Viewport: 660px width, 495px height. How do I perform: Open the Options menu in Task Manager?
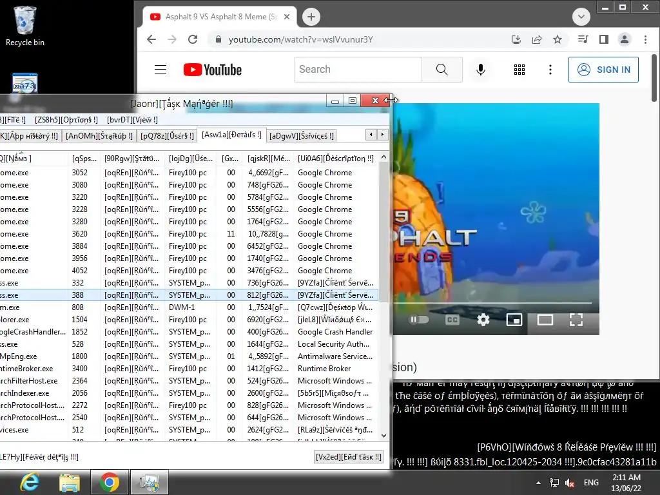pyautogui.click(x=66, y=119)
